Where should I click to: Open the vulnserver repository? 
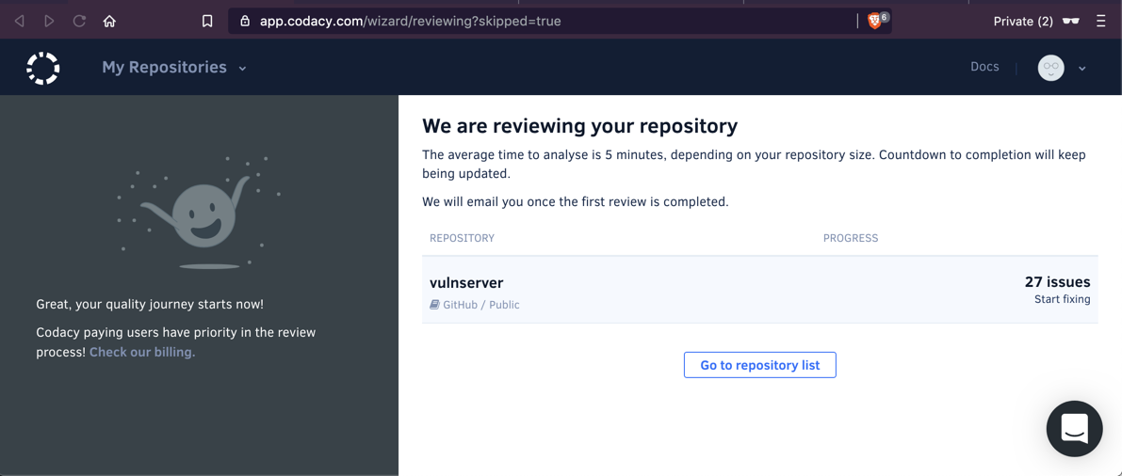466,283
